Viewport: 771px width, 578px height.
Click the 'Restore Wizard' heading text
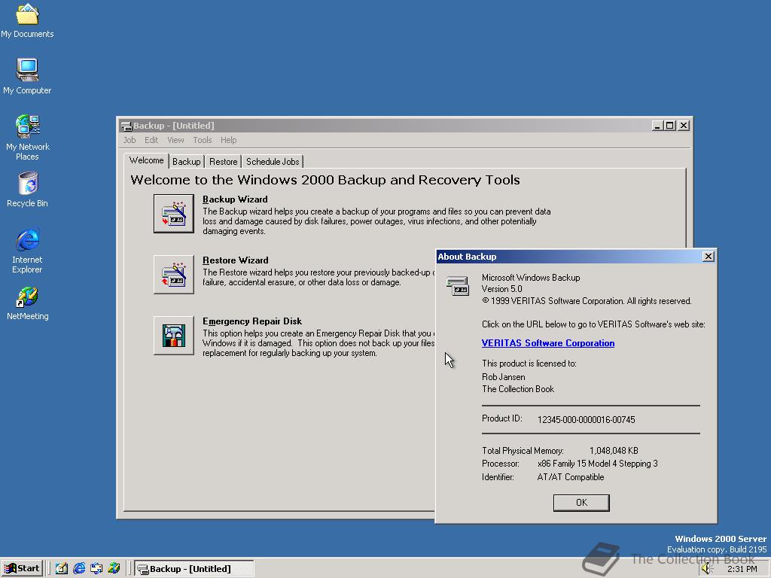[236, 260]
